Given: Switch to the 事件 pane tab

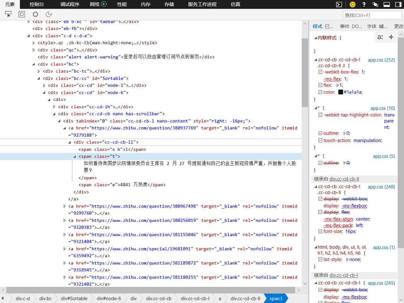Looking at the screenshot, I should point(345,27).
